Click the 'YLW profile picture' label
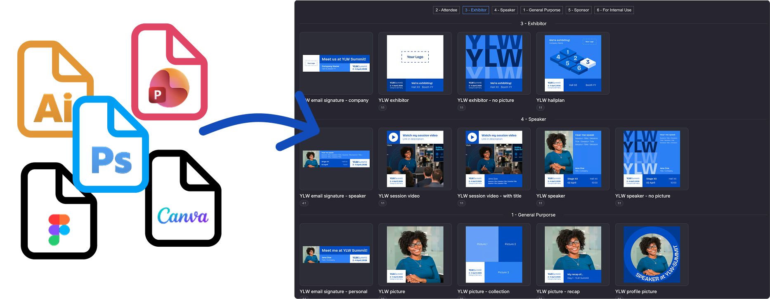This screenshot has height=299, width=770. (636, 292)
